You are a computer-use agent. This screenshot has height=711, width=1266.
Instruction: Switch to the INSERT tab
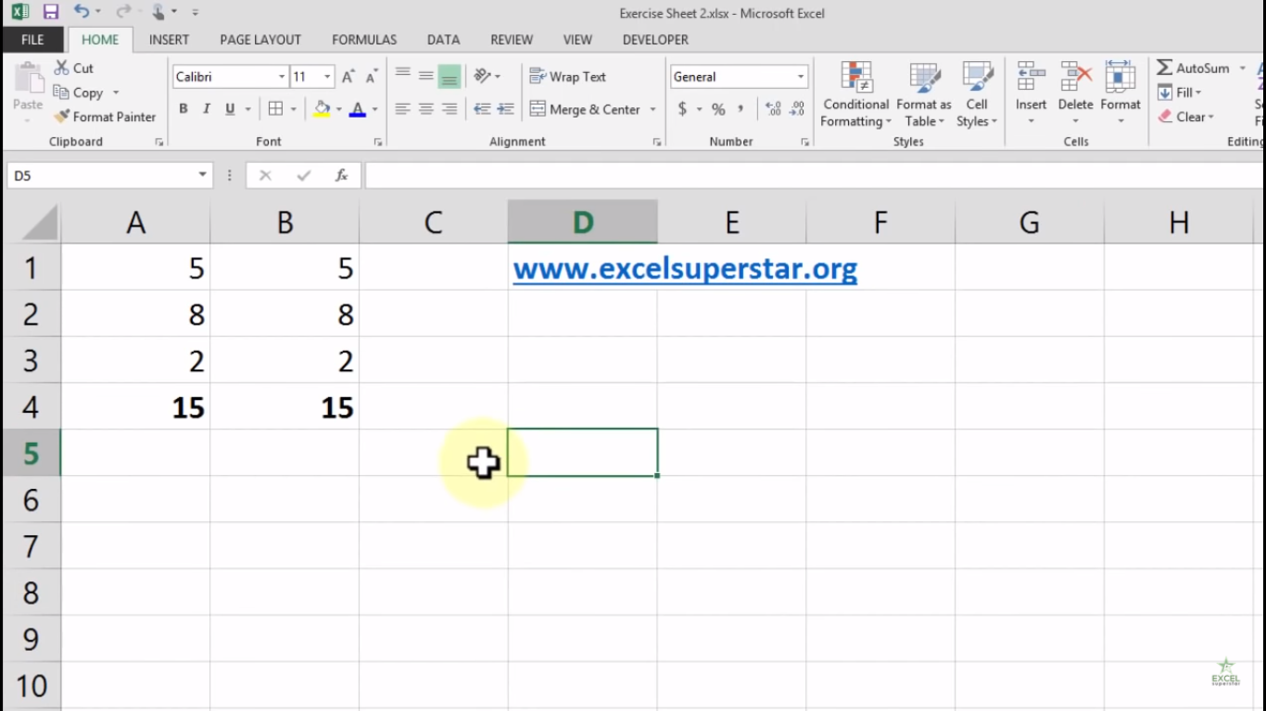point(169,40)
